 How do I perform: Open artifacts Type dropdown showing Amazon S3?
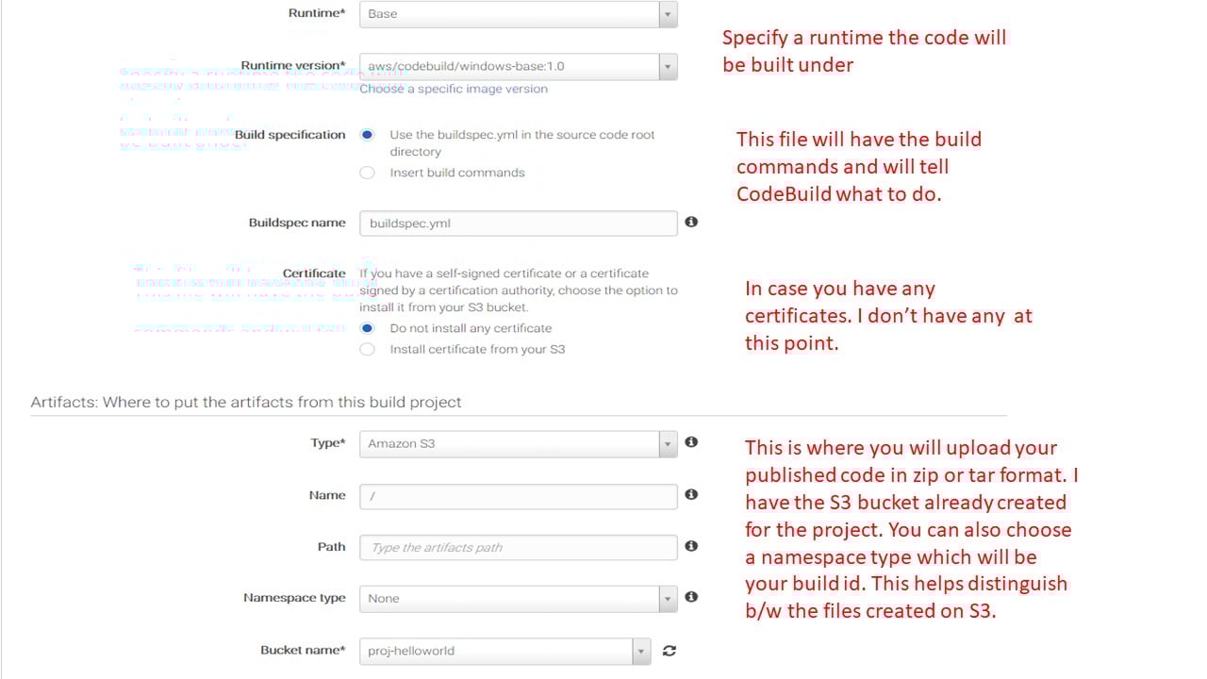(518, 444)
